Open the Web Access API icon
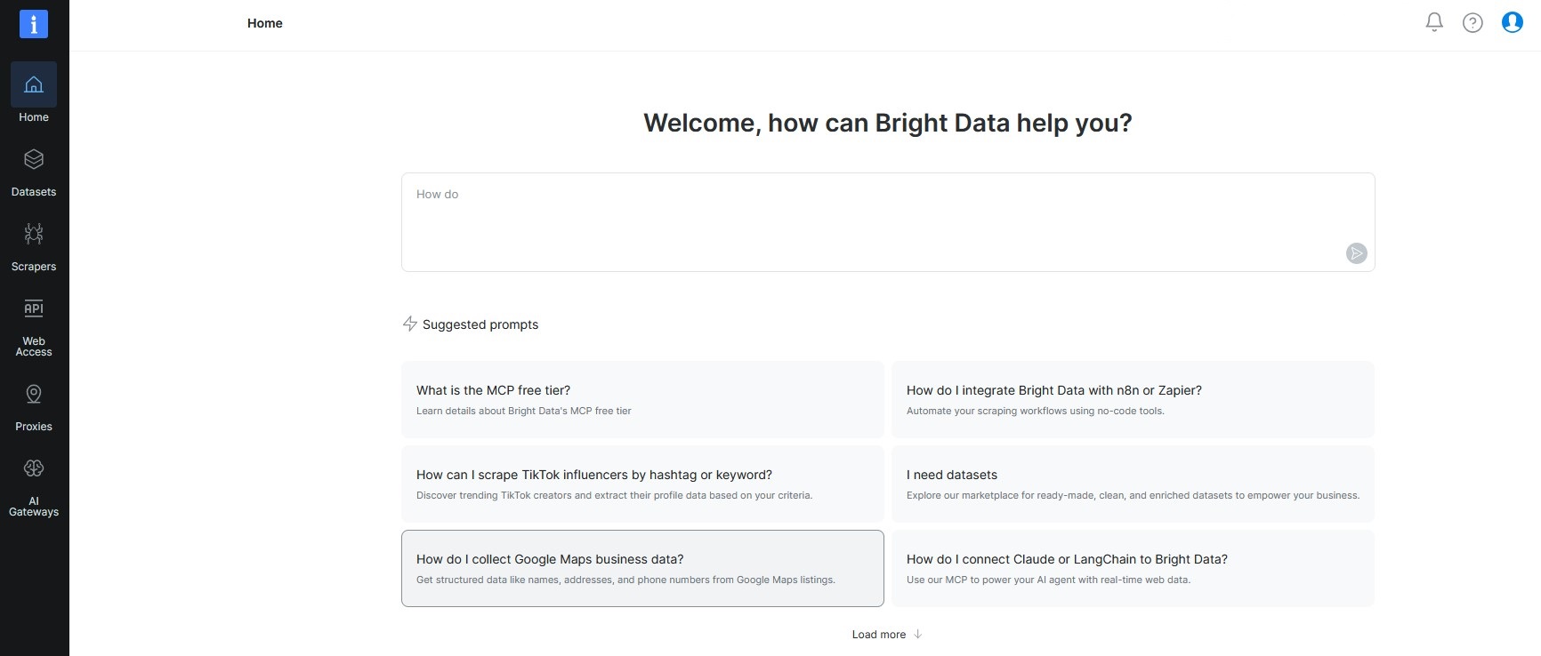The image size is (1541, 656). (x=34, y=308)
